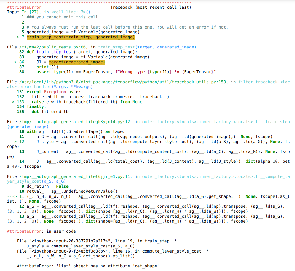Click 'with ag__.ld(tf).GradientTape() as tape:' line
Image resolution: width=295 pixels, height=271 pixels.
tap(76, 132)
